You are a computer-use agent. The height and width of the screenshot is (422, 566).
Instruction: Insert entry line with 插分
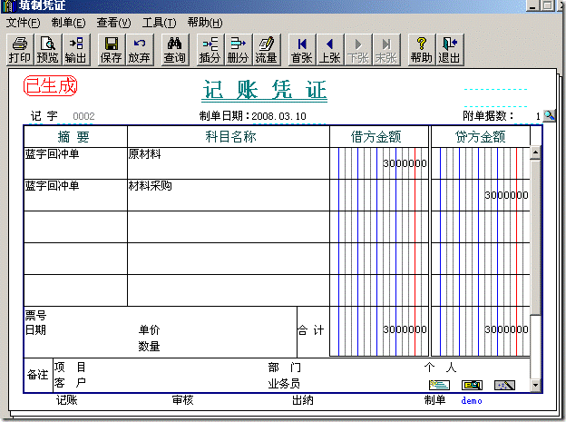coord(210,50)
